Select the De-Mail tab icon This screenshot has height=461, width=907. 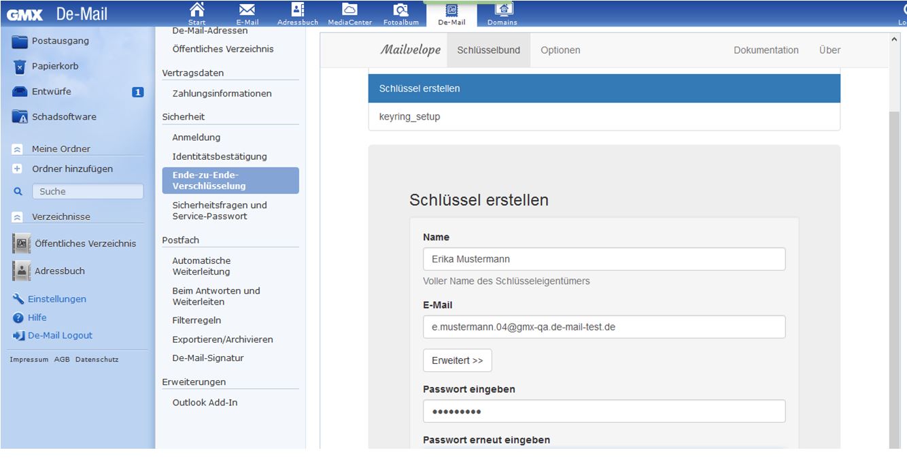pyautogui.click(x=451, y=10)
